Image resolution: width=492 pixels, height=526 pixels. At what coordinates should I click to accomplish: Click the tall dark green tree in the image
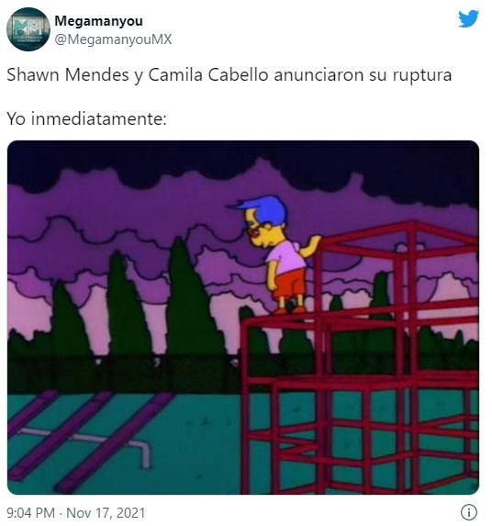click(190, 297)
